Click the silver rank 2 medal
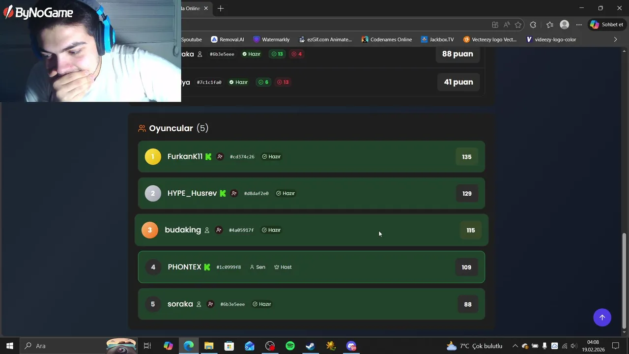 click(153, 193)
